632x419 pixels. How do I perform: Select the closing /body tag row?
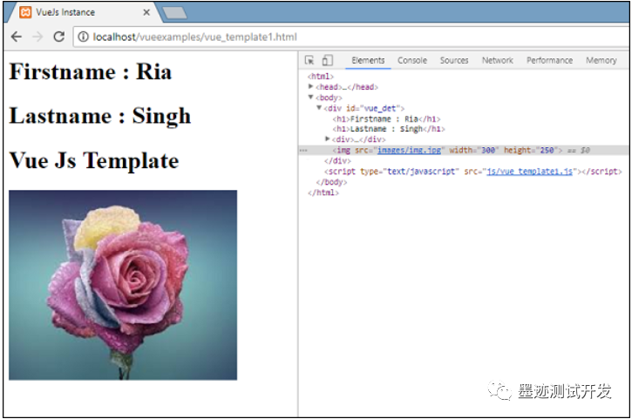coord(331,182)
